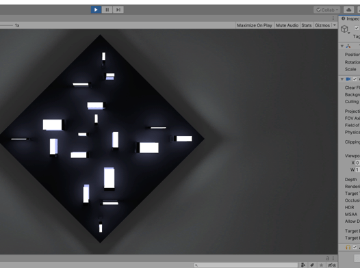Toggle the Gizmos button
Viewport: 360px width, 268px height.
pyautogui.click(x=322, y=25)
